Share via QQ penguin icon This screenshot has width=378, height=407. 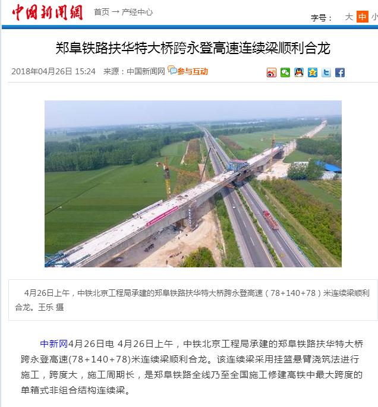pos(299,72)
